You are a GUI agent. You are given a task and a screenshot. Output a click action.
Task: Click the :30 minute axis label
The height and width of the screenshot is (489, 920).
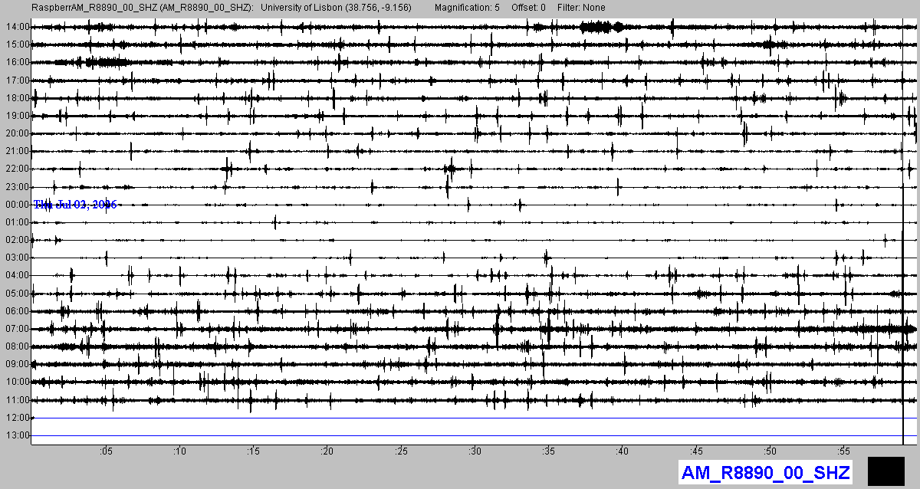475,451
